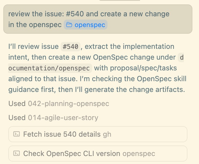Click the folder icon in the openspec chip

pos(69,25)
